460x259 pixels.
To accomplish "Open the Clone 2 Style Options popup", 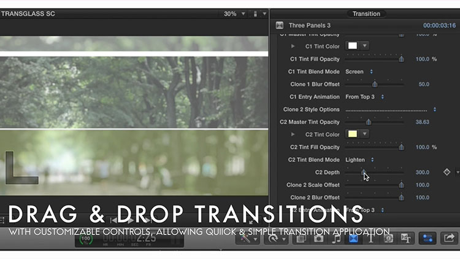I will pyautogui.click(x=391, y=109).
